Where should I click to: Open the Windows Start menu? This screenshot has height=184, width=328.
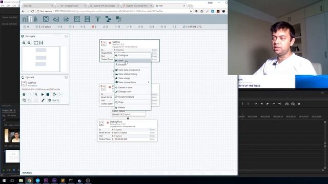[4, 180]
